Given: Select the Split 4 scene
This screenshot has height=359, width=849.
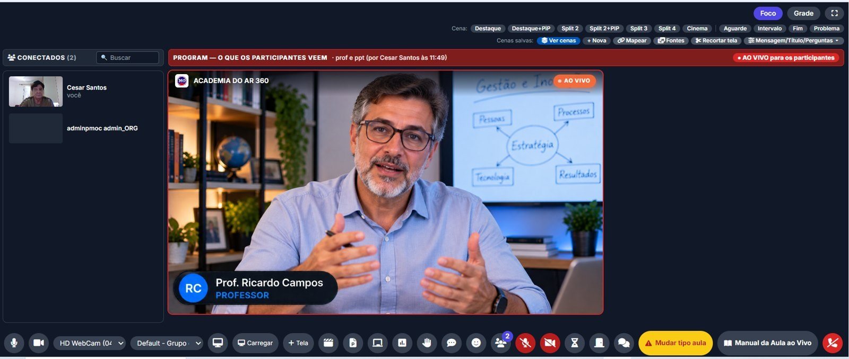Looking at the screenshot, I should pyautogui.click(x=667, y=29).
